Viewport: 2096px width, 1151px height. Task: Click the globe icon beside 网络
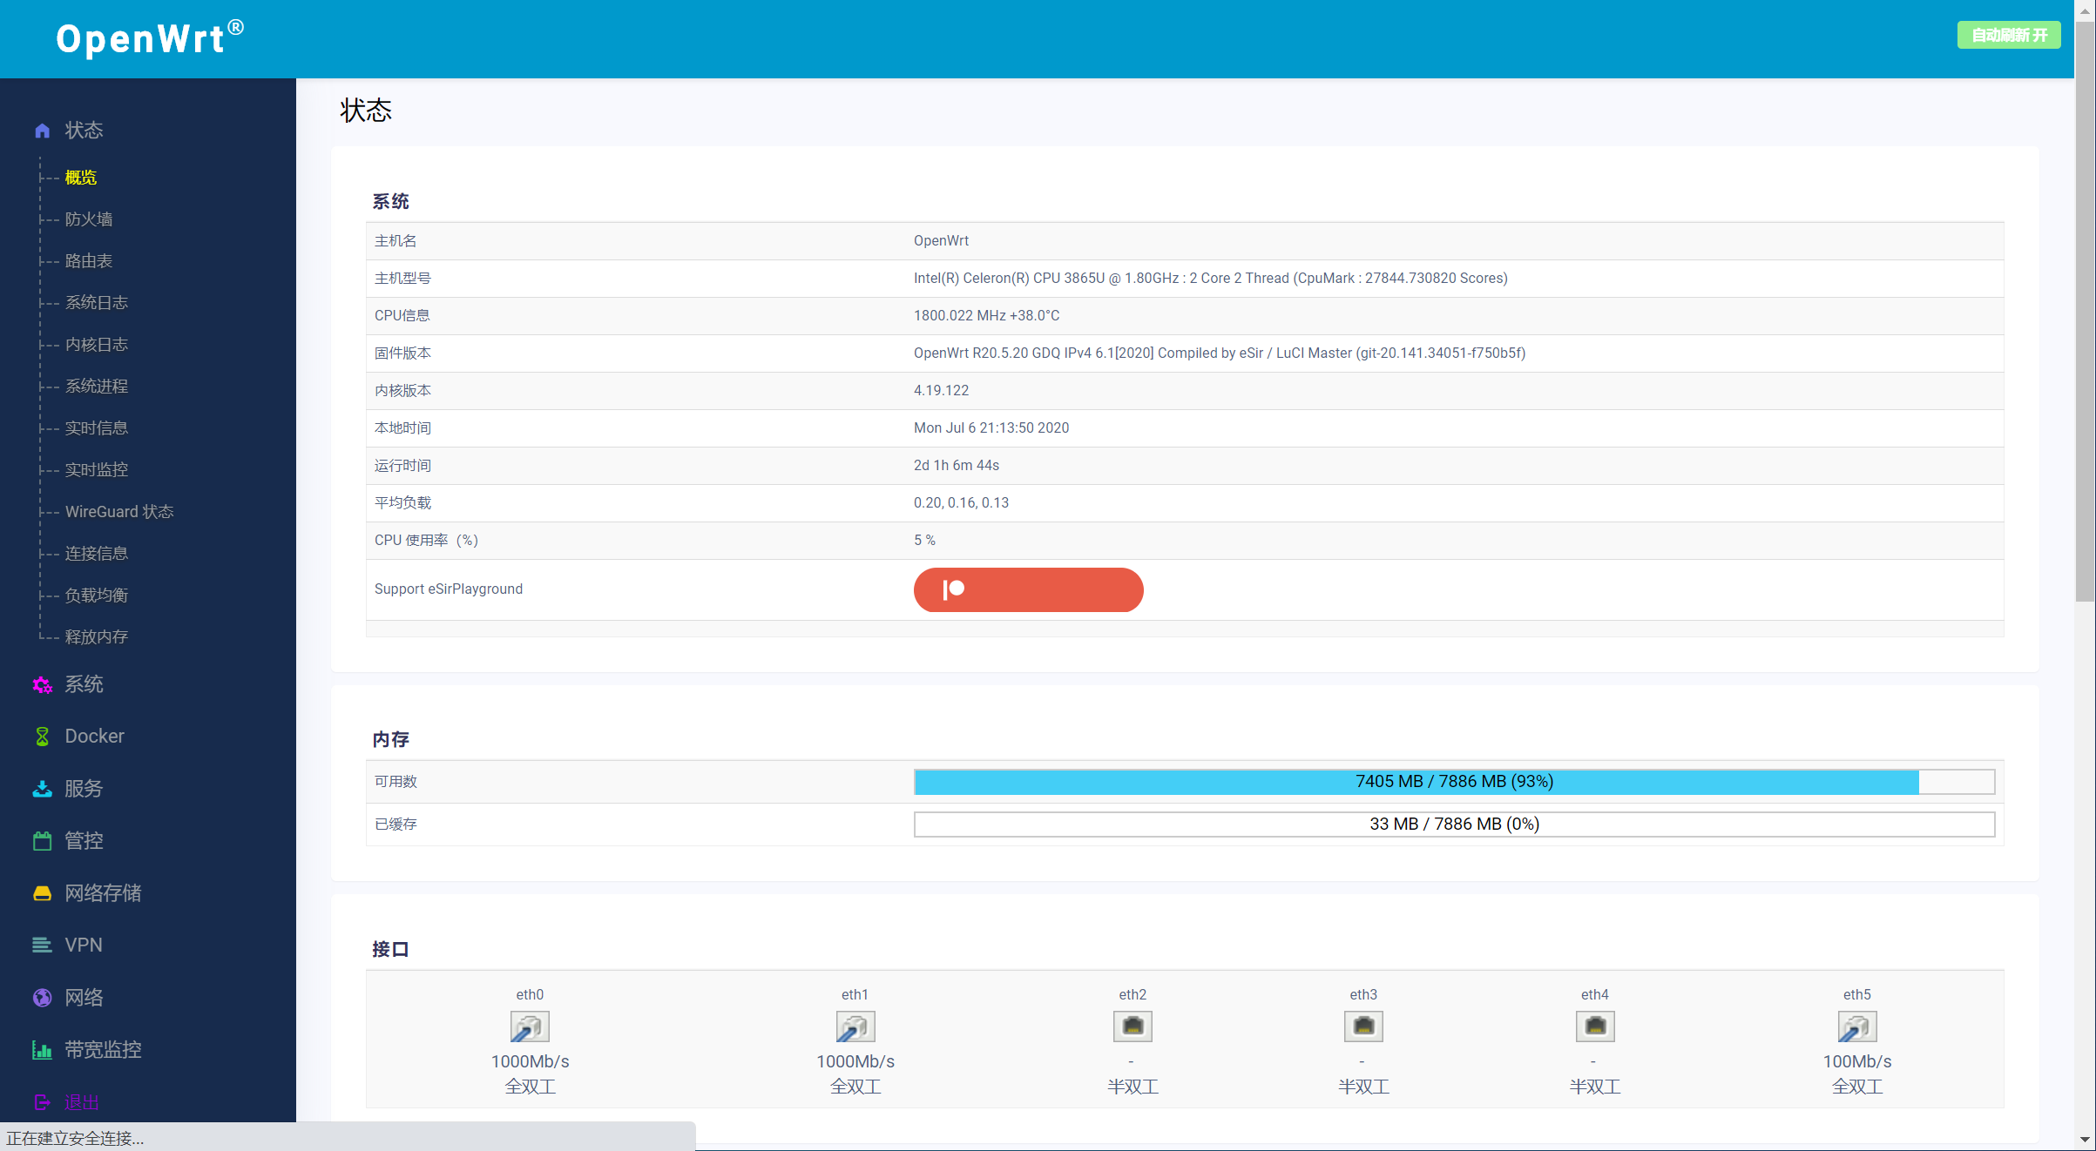pos(42,998)
